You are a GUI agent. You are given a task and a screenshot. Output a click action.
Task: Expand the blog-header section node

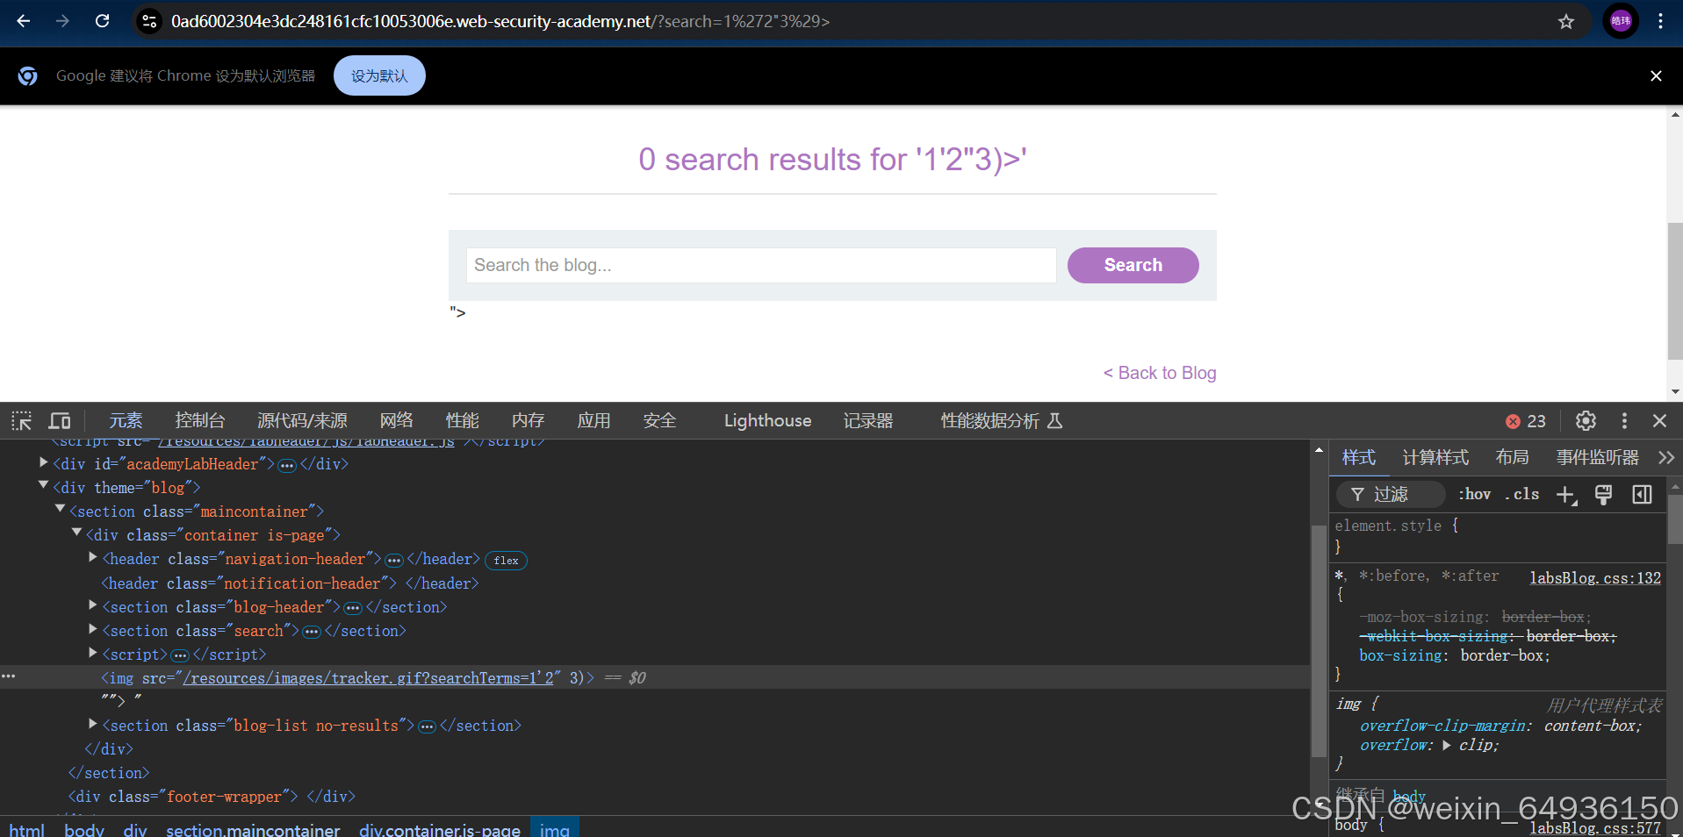point(93,604)
